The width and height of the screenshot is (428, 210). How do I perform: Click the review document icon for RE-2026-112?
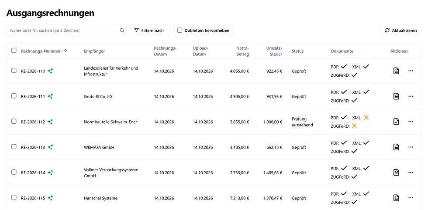(x=396, y=122)
